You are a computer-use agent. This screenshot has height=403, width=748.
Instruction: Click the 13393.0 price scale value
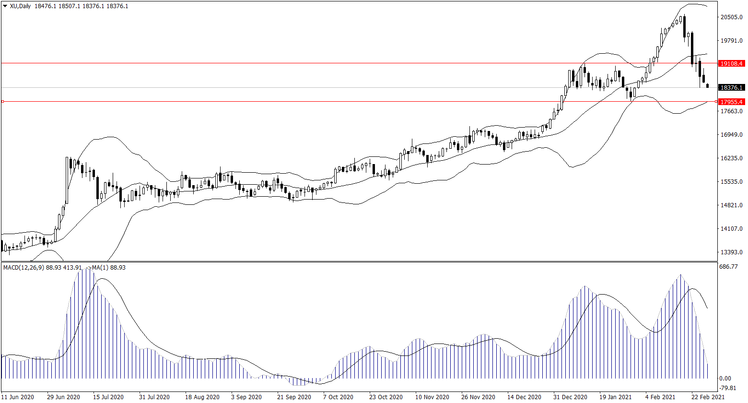pyautogui.click(x=731, y=252)
